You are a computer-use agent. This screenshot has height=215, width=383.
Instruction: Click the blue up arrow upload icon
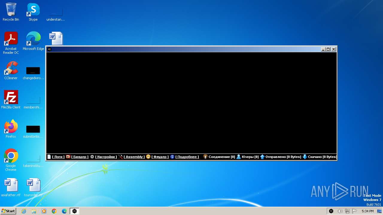(x=262, y=157)
